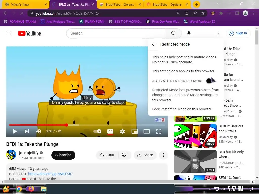Open the YouTube settings three-dot menu
Viewport: 259px width, 194px height.
(219, 33)
